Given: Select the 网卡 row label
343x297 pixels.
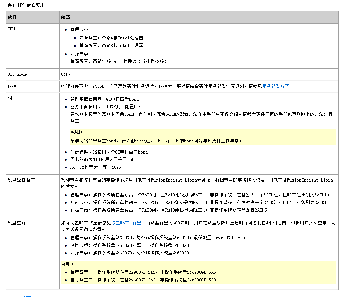Looking at the screenshot, I should coord(12,98).
